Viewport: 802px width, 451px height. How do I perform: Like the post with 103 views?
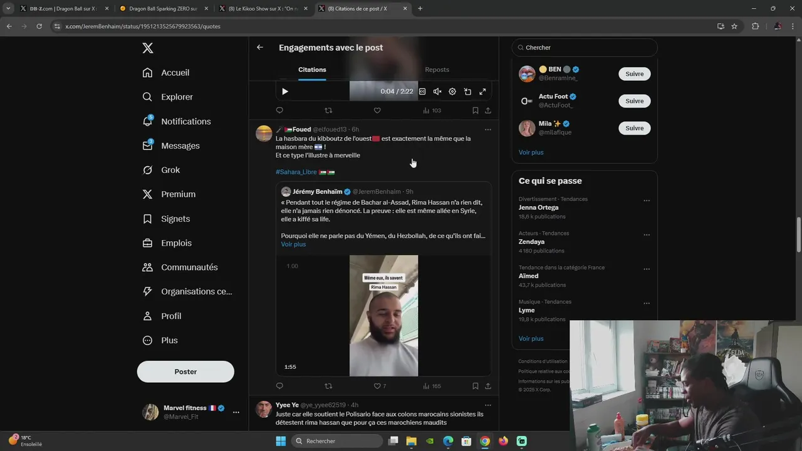[x=377, y=110]
